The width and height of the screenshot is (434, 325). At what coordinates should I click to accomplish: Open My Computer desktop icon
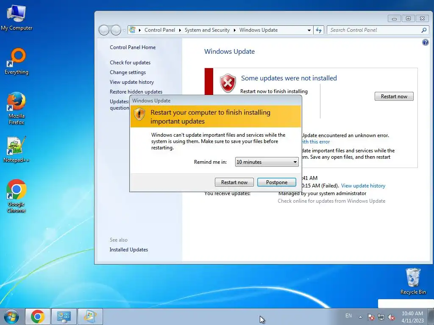(x=17, y=18)
